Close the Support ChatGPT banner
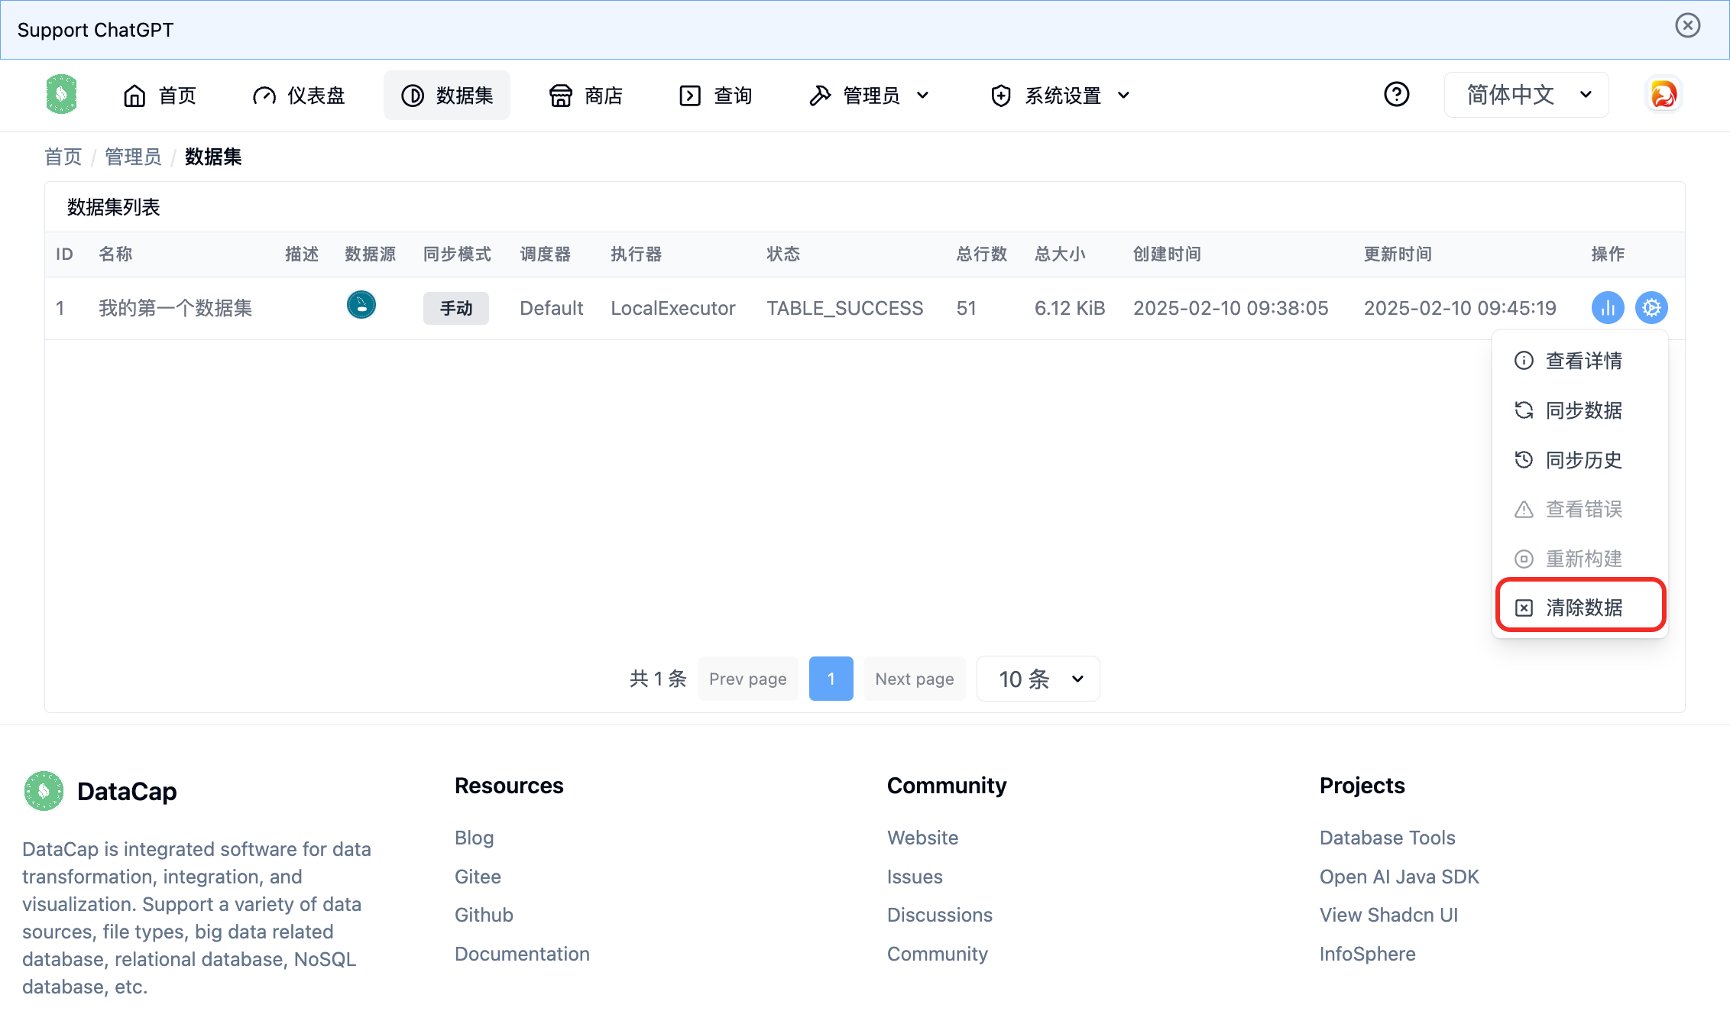The height and width of the screenshot is (1021, 1730). (1687, 26)
